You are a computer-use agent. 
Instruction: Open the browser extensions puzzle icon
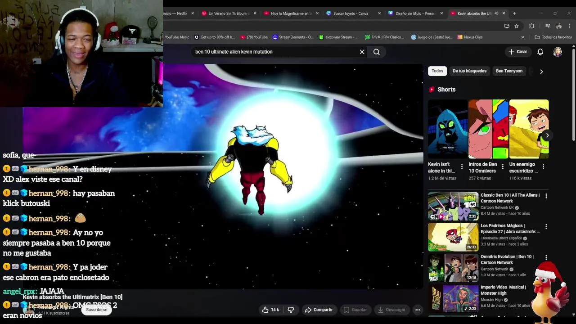[531, 26]
